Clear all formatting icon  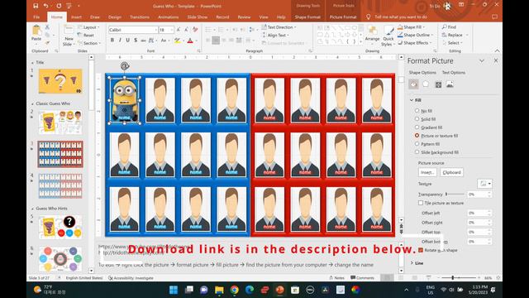tap(195, 30)
